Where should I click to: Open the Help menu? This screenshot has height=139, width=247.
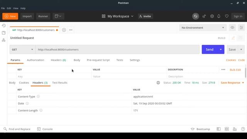pos(23,8)
